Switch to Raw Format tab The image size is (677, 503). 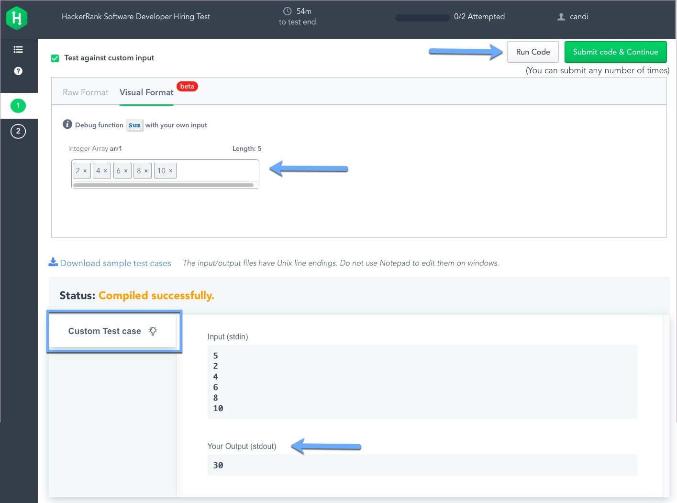[x=86, y=92]
